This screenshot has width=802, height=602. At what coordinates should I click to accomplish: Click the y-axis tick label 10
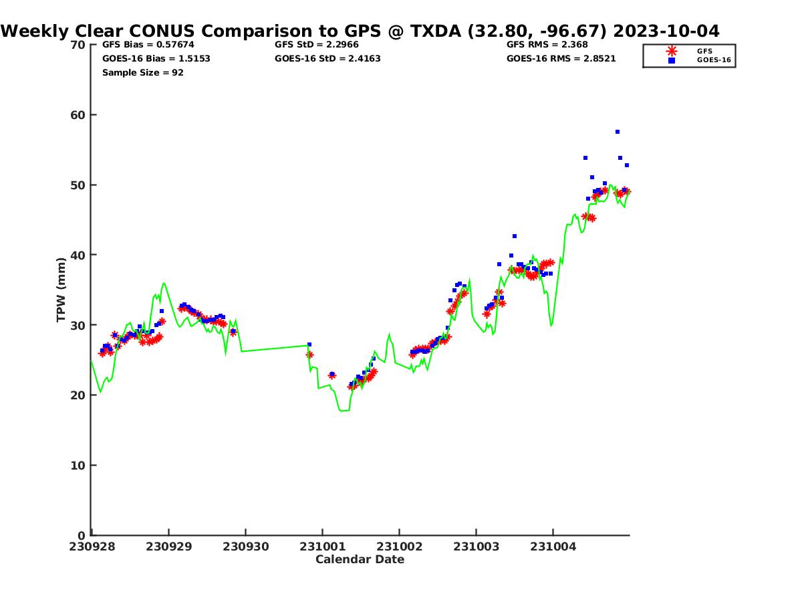pos(78,466)
